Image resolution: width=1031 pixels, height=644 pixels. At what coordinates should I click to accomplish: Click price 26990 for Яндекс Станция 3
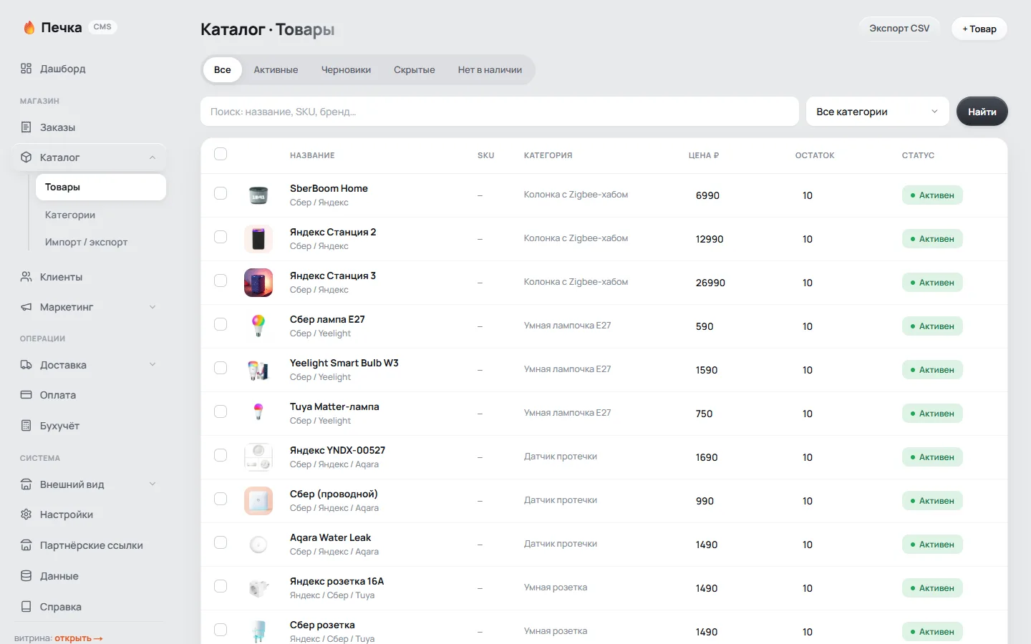710,283
